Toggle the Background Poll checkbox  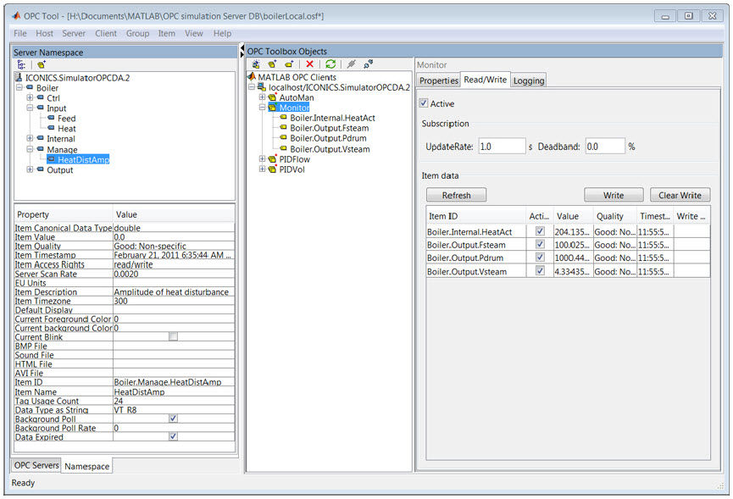172,419
